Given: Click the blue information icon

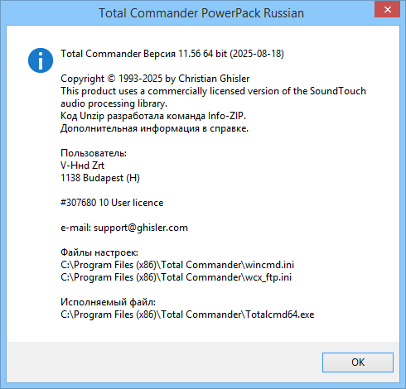Looking at the screenshot, I should pos(41,60).
